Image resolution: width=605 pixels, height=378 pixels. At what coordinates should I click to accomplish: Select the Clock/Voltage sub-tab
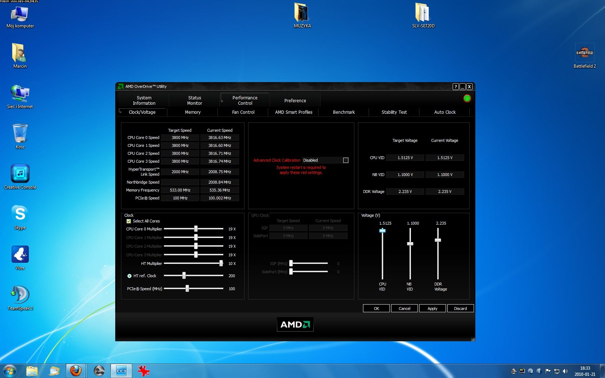point(142,112)
